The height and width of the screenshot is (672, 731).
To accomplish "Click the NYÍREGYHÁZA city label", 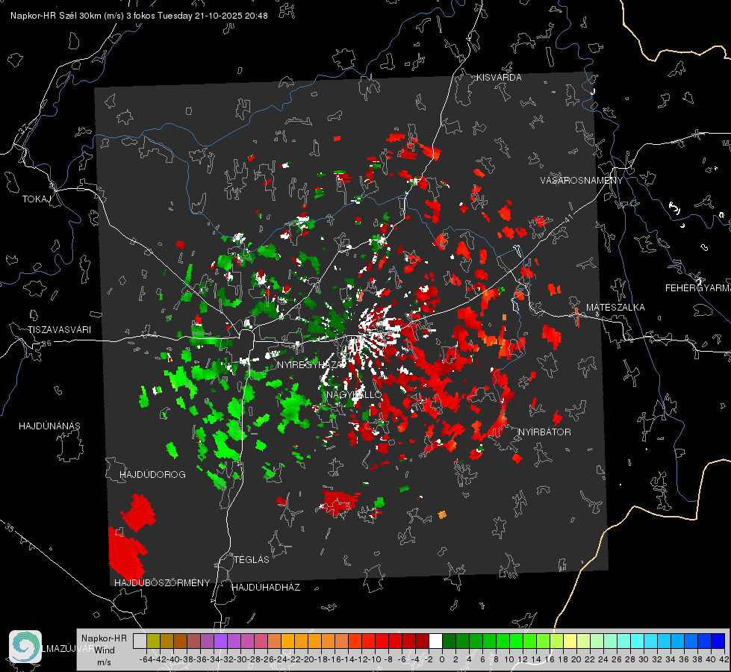I will 311,364.
